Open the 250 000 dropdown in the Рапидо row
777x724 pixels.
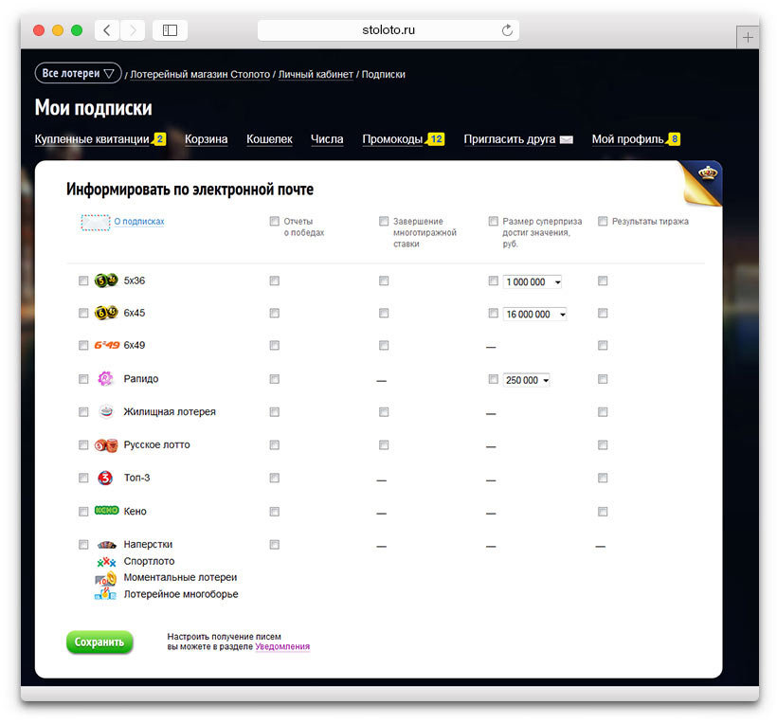pyautogui.click(x=526, y=379)
